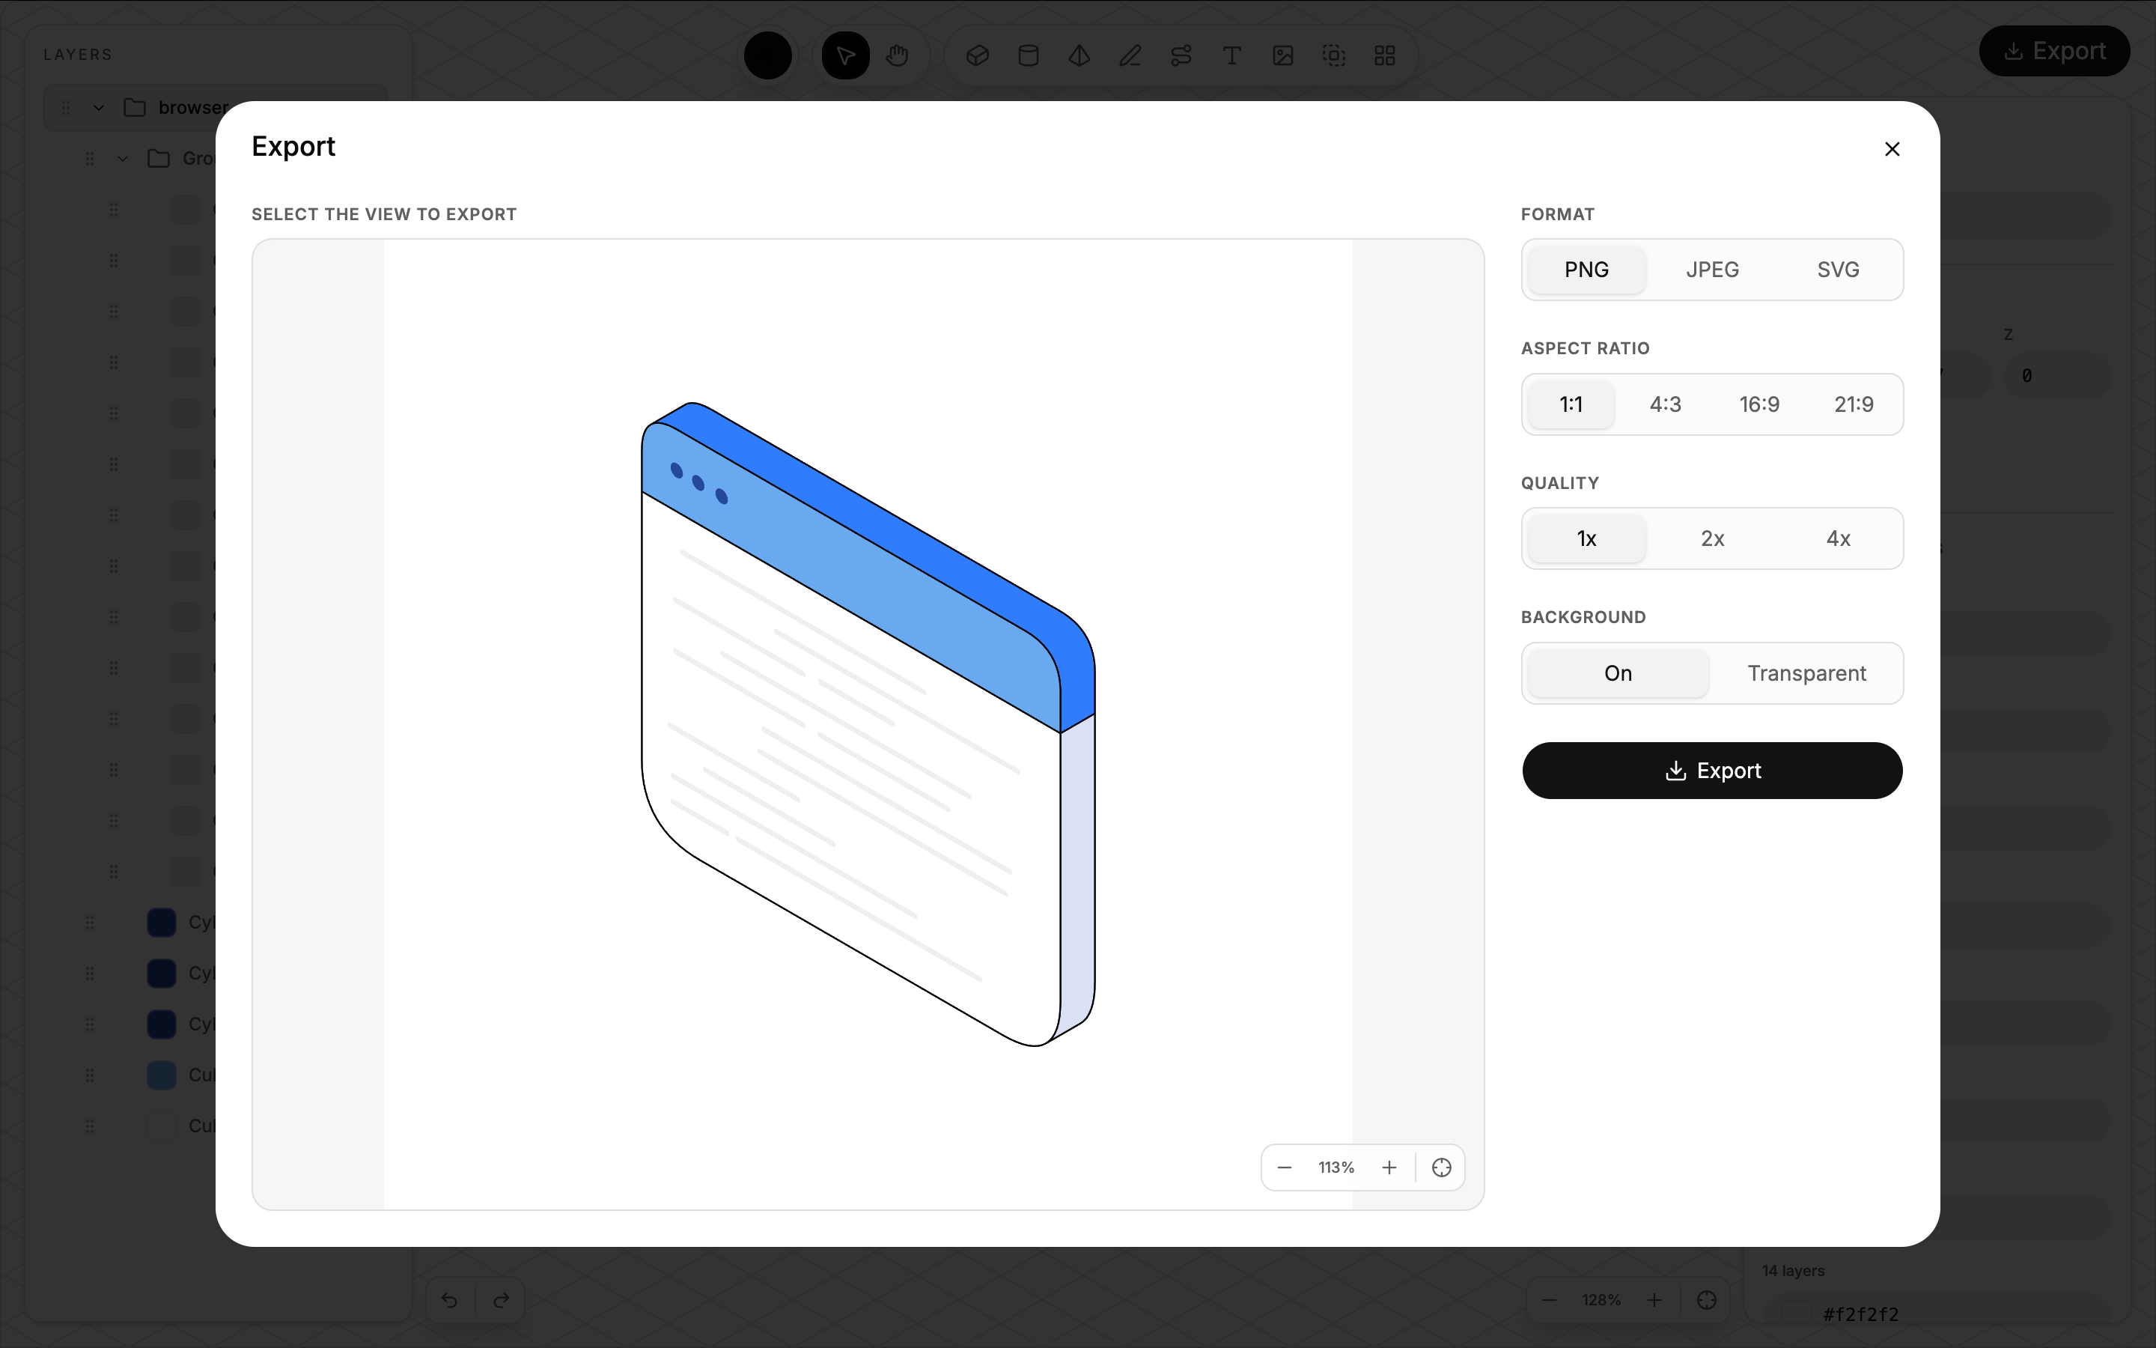Image resolution: width=2156 pixels, height=1348 pixels.
Task: Turn background On
Action: click(1618, 673)
